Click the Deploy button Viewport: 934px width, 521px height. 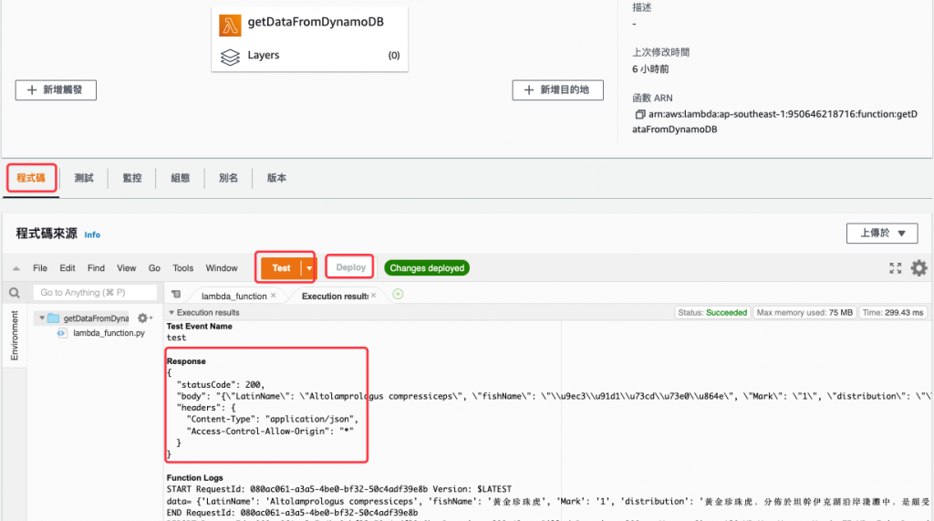click(350, 267)
